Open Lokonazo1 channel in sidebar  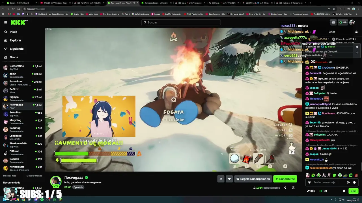23,137
